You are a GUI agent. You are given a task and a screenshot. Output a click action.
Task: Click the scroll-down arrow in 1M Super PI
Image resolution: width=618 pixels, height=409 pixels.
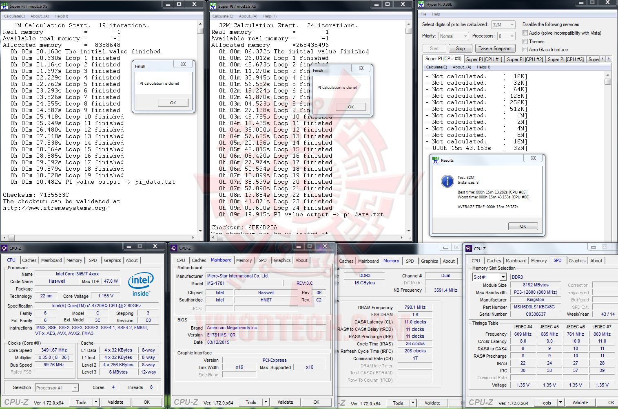pos(200,231)
